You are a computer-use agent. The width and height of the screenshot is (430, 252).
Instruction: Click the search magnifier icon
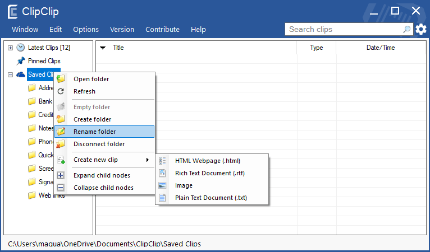(407, 29)
